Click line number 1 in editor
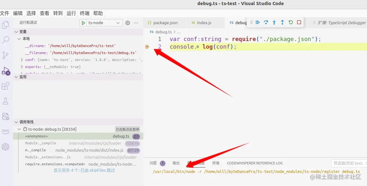 coord(159,39)
